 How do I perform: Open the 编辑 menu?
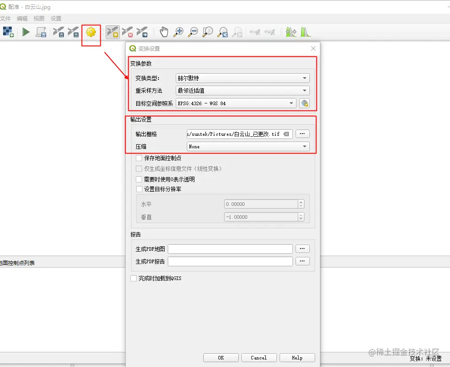coord(22,19)
